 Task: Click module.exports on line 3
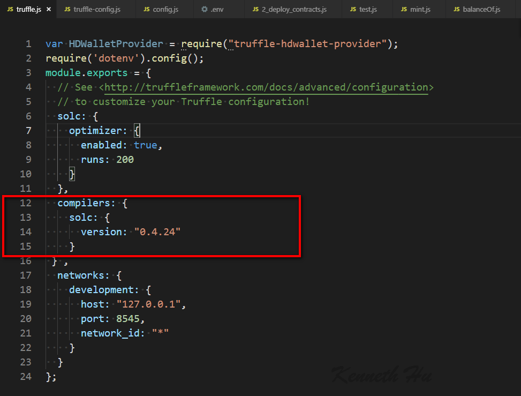(x=86, y=73)
